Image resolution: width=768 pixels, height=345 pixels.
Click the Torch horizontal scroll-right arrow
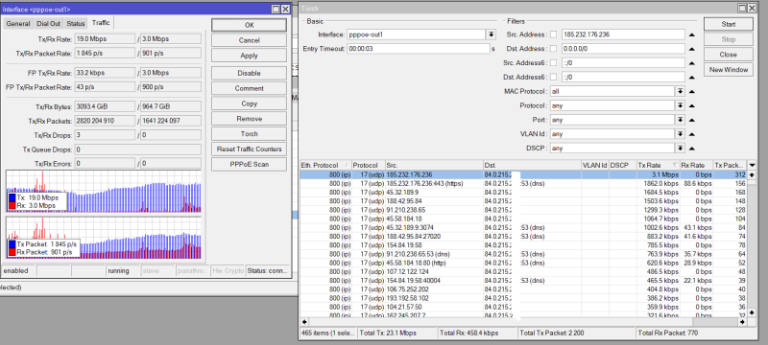(x=742, y=322)
